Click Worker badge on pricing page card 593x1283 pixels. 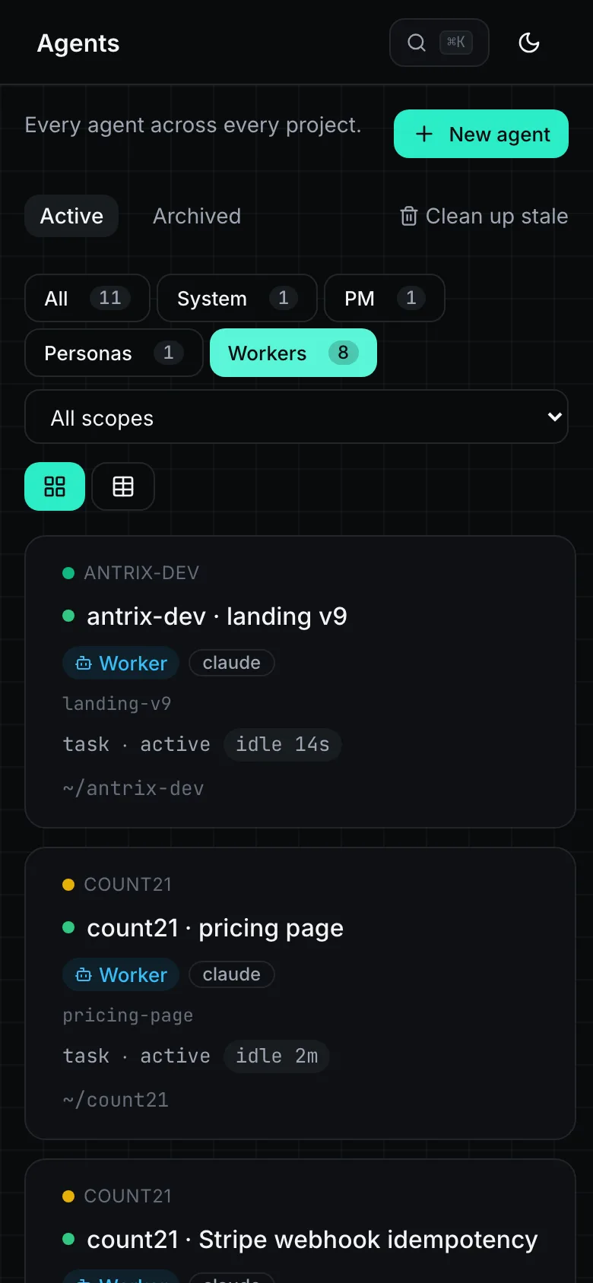[x=121, y=974]
